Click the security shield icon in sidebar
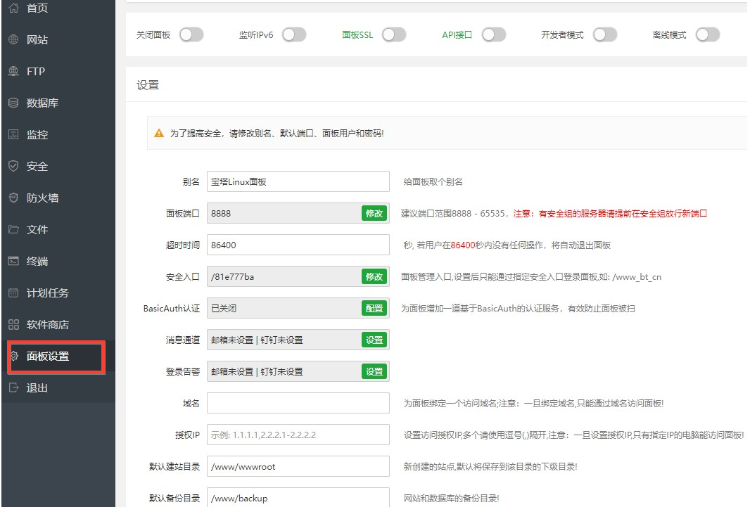 click(x=13, y=167)
